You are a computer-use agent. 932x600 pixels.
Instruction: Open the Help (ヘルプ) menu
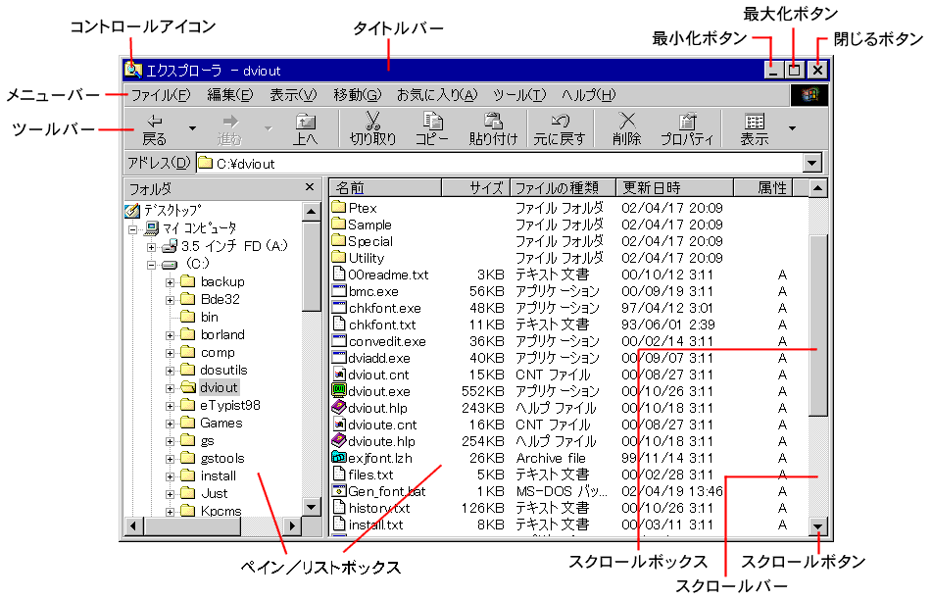coord(588,95)
